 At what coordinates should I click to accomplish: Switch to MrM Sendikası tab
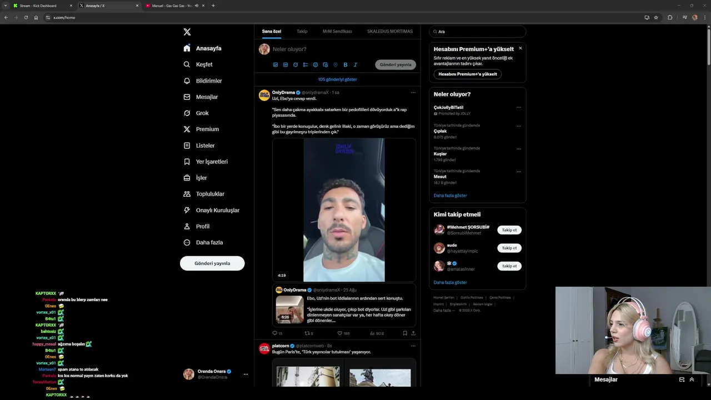click(x=337, y=32)
